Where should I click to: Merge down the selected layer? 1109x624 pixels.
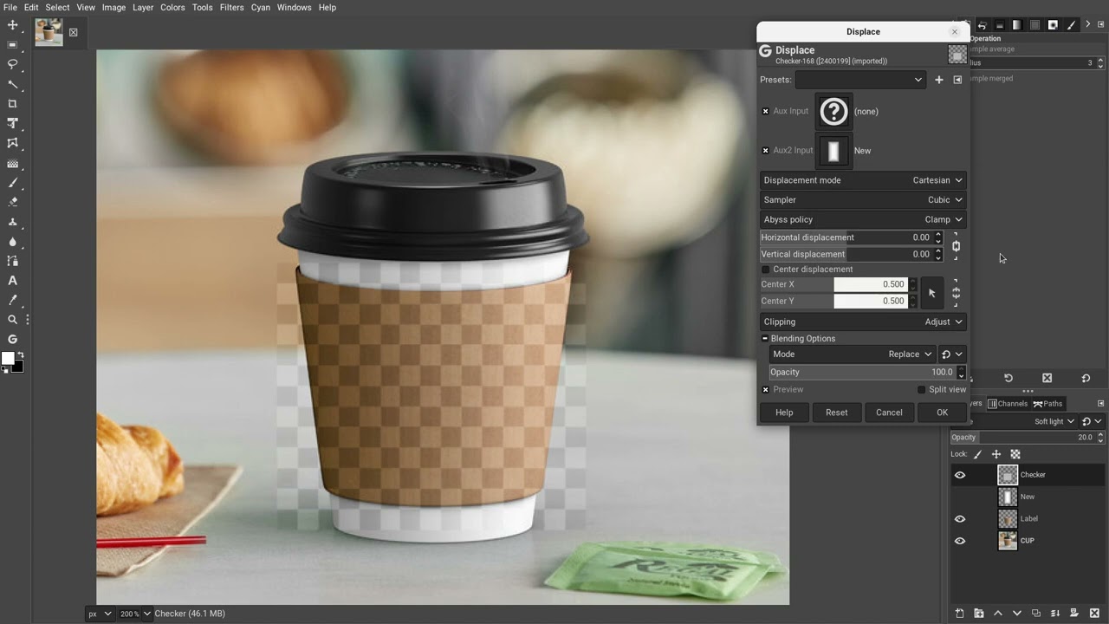pos(1054,613)
